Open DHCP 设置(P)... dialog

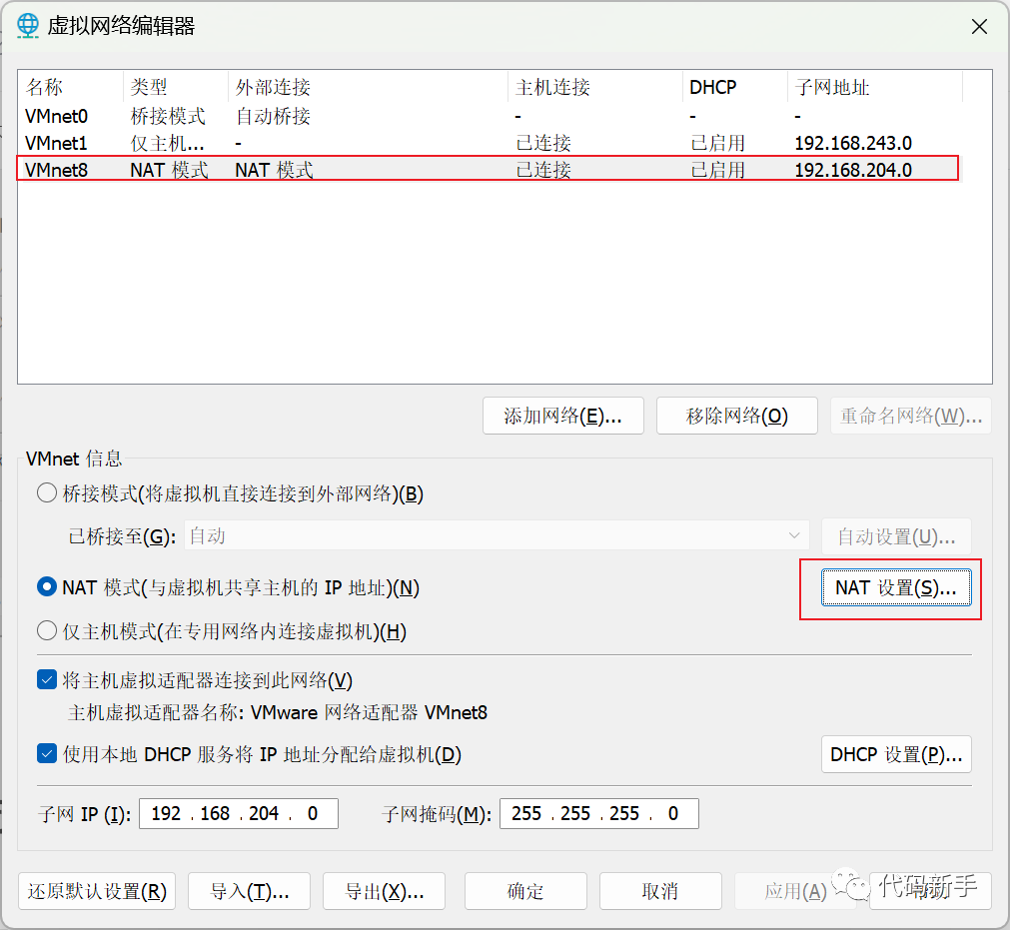pos(896,754)
